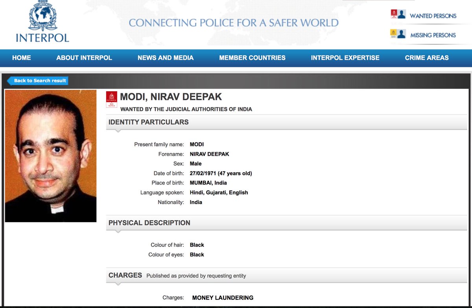Open the Wanted Persons link
The width and height of the screenshot is (472, 308).
[433, 16]
